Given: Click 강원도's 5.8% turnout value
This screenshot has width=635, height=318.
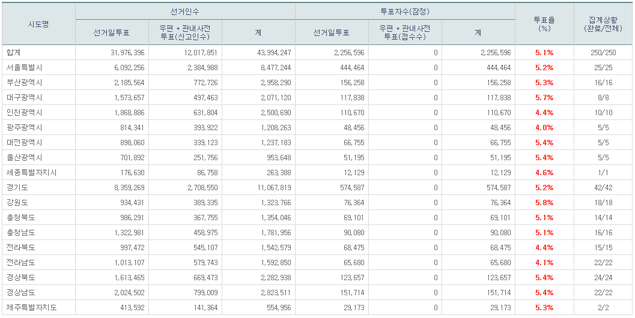Looking at the screenshot, I should point(544,203).
